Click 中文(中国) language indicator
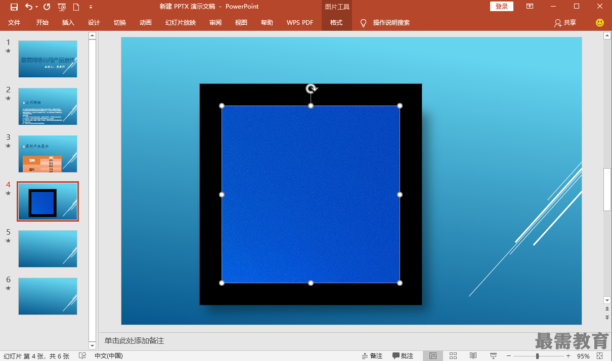The height and width of the screenshot is (361, 612). (x=108, y=356)
